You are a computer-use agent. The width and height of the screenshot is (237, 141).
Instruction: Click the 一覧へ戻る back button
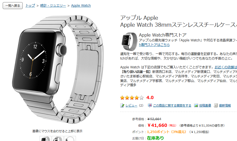[x=13, y=6]
